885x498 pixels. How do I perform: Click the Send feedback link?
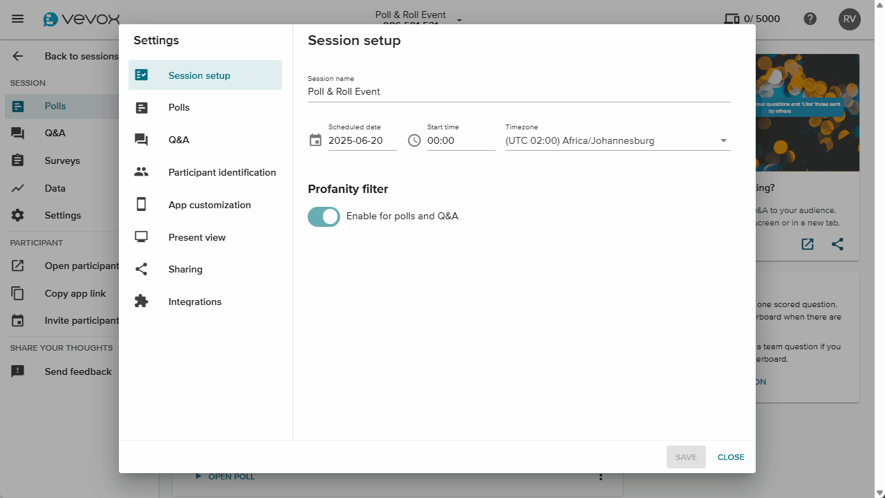[77, 371]
